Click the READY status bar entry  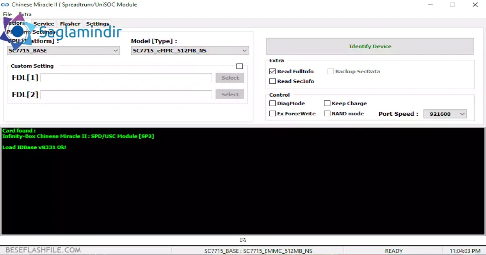pos(394,251)
